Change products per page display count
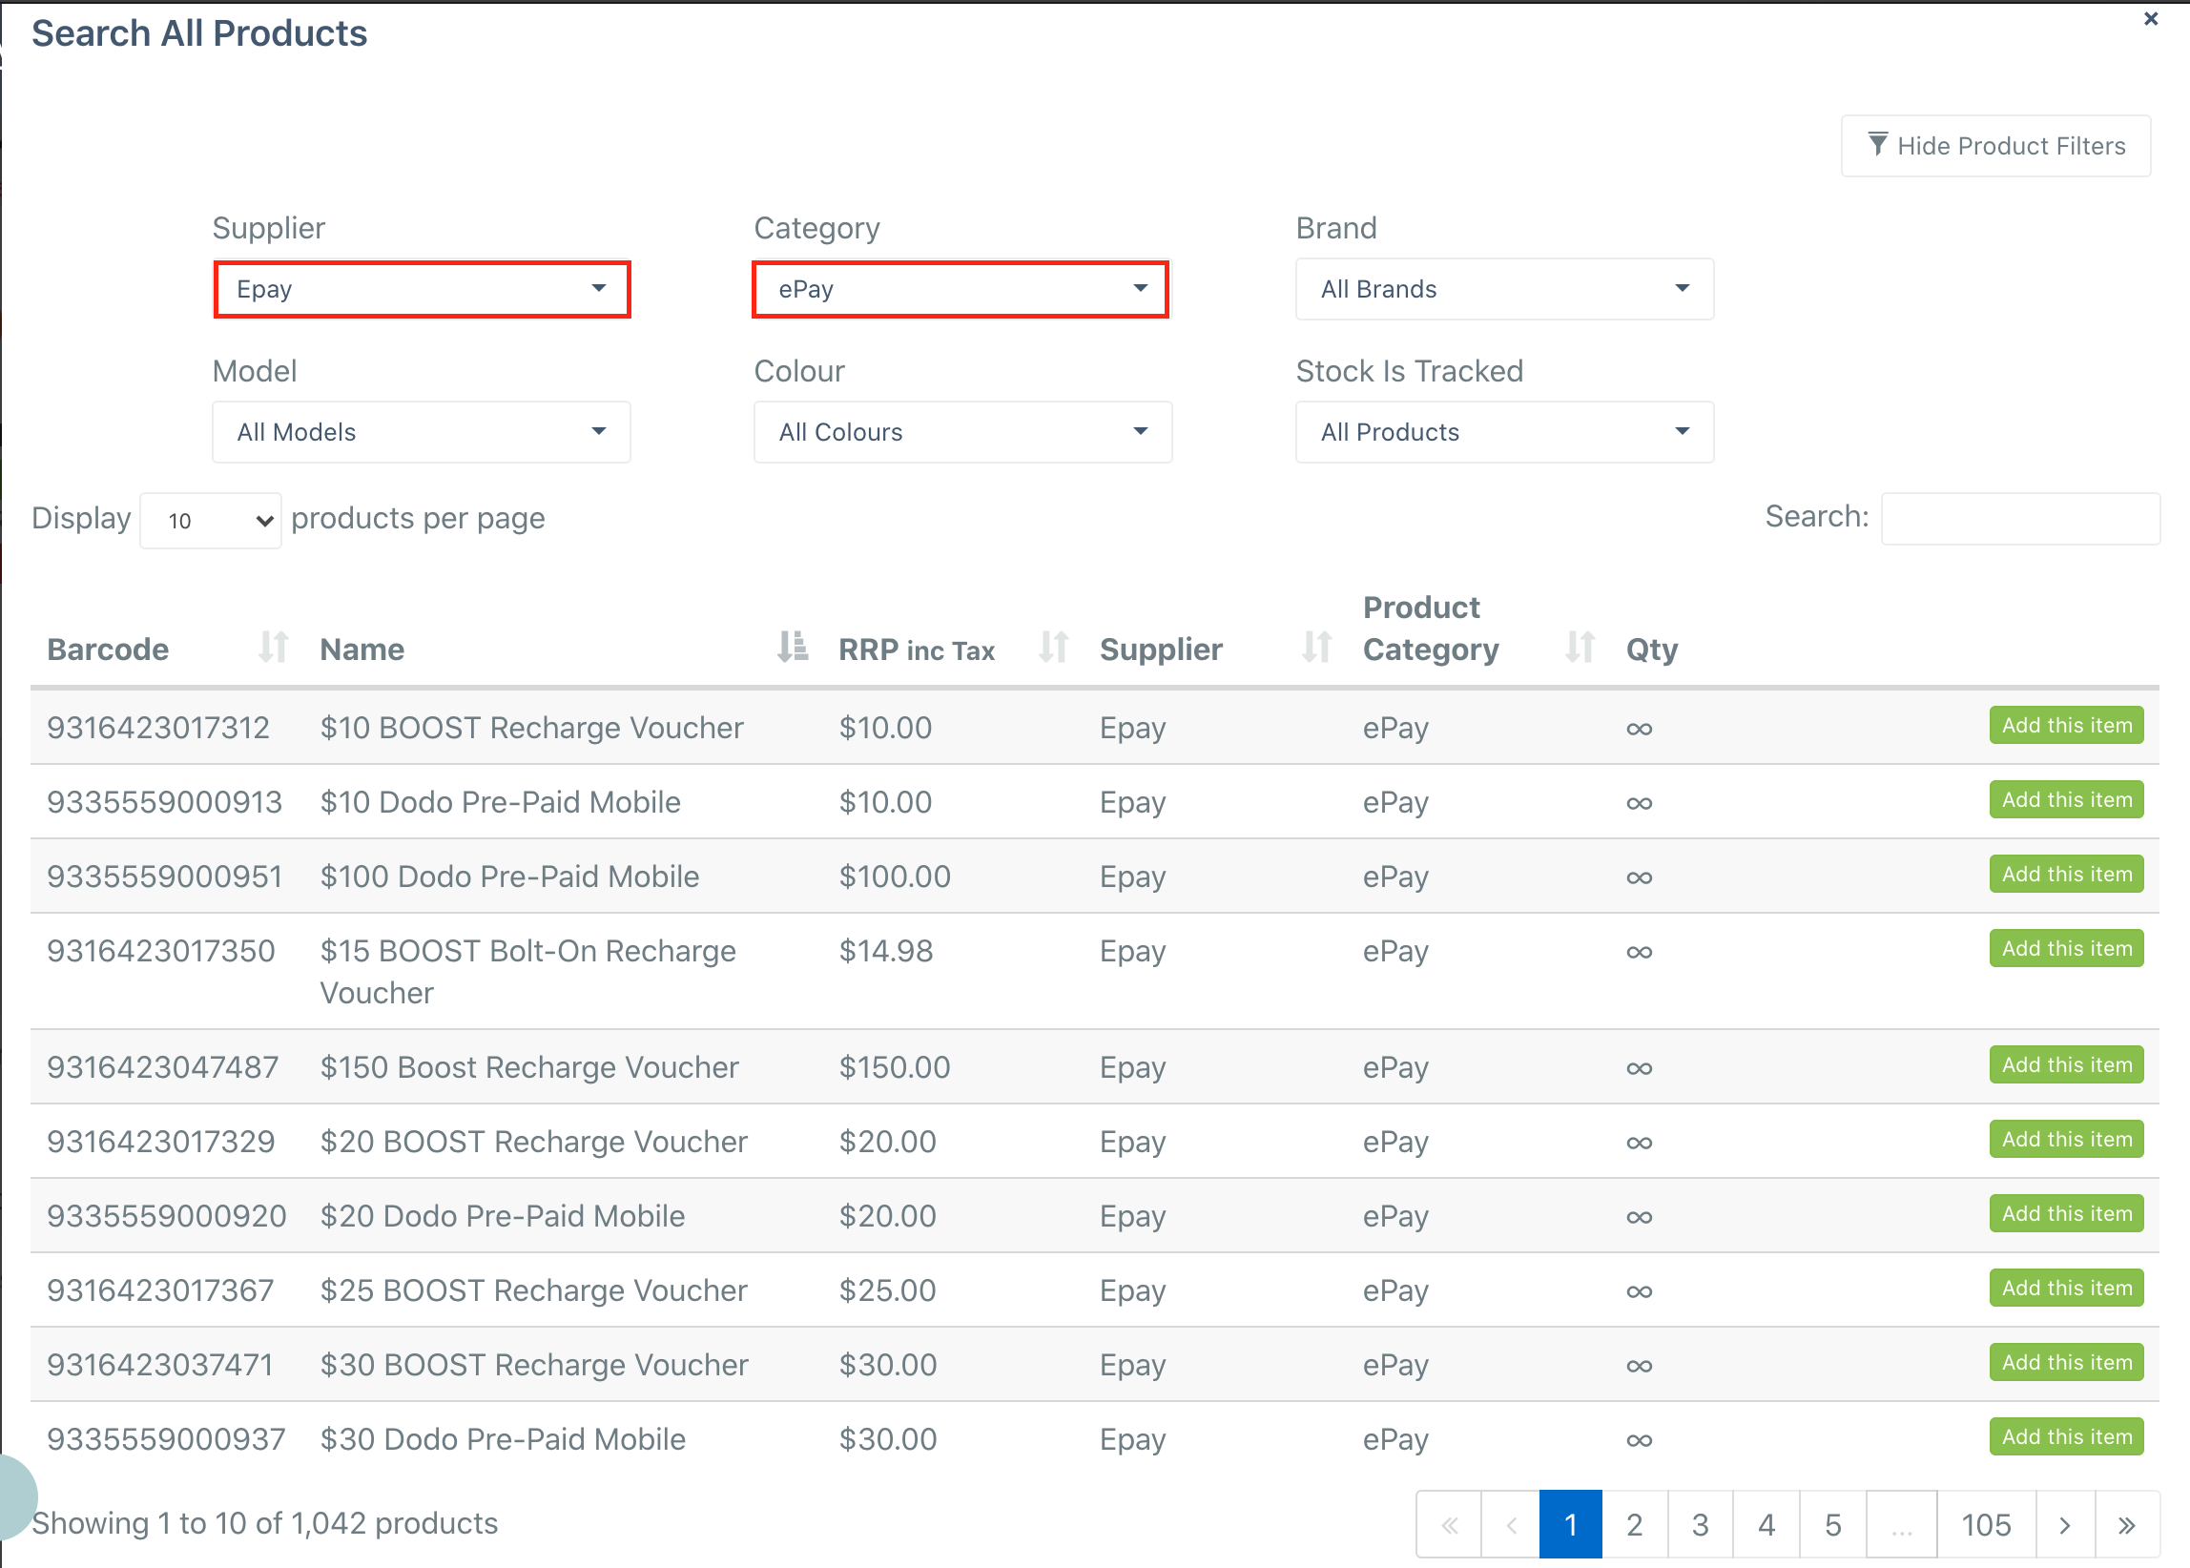The image size is (2190, 1568). (211, 521)
